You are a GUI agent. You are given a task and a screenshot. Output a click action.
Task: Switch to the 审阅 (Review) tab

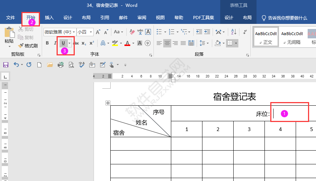tap(142, 18)
